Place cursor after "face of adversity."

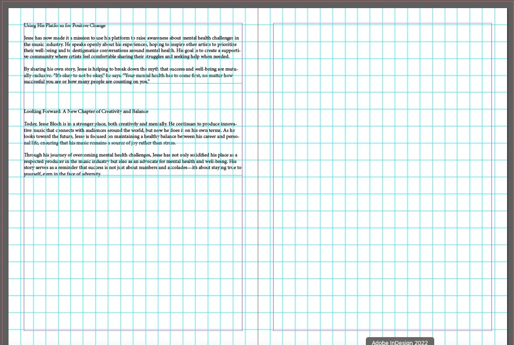[x=102, y=174]
